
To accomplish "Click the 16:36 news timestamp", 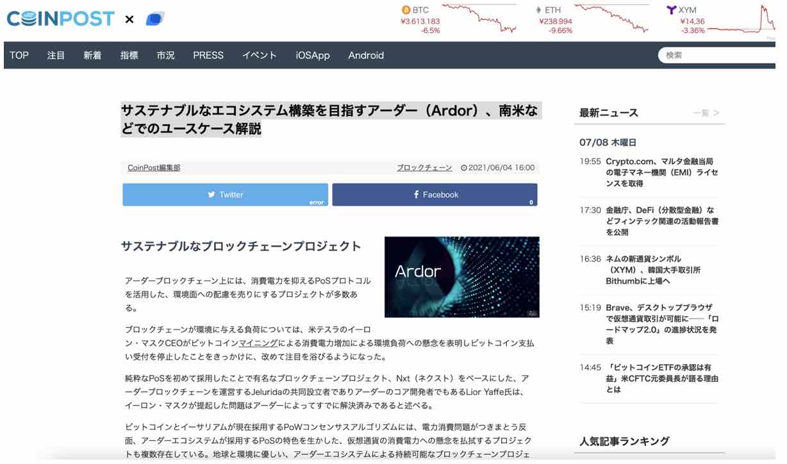I will tap(590, 259).
